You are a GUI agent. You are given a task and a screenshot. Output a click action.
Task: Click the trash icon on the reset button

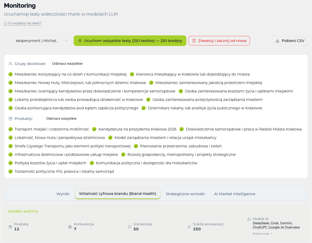[194, 41]
